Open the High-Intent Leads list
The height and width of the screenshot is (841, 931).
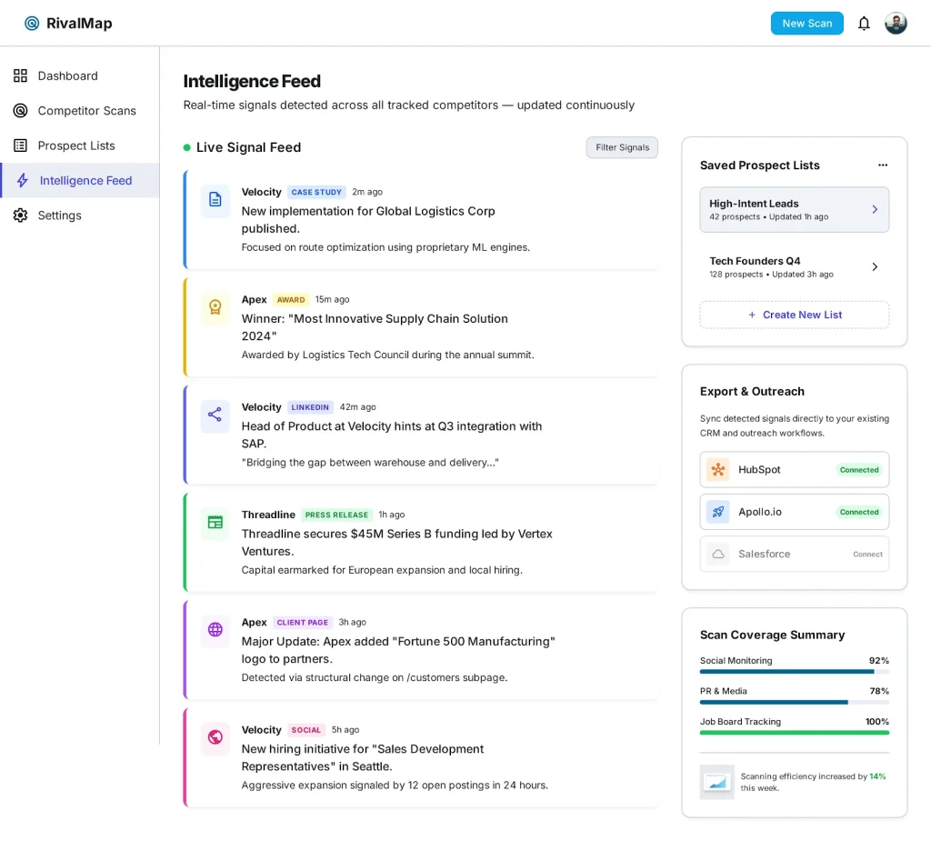(795, 210)
